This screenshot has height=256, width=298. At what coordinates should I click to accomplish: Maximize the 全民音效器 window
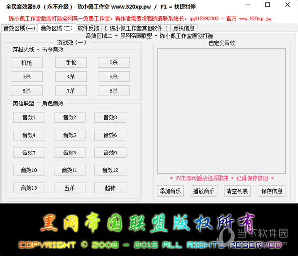268,5
